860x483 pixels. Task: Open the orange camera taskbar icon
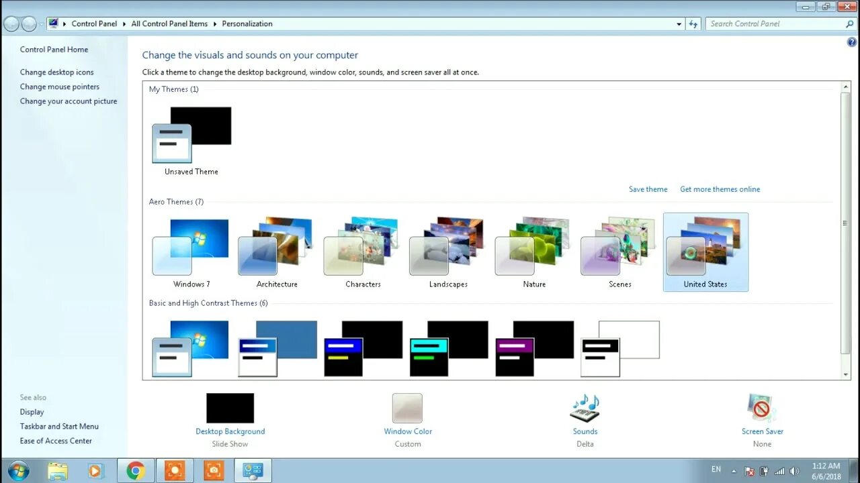coord(214,471)
